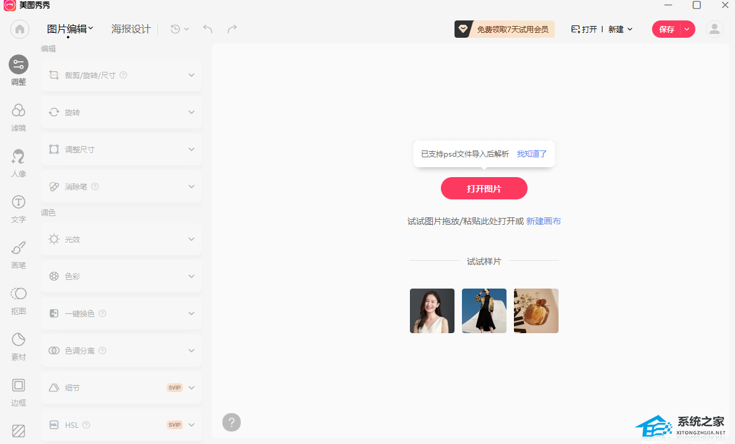
Task: Open the history clock icon dropdown
Action: tap(180, 29)
